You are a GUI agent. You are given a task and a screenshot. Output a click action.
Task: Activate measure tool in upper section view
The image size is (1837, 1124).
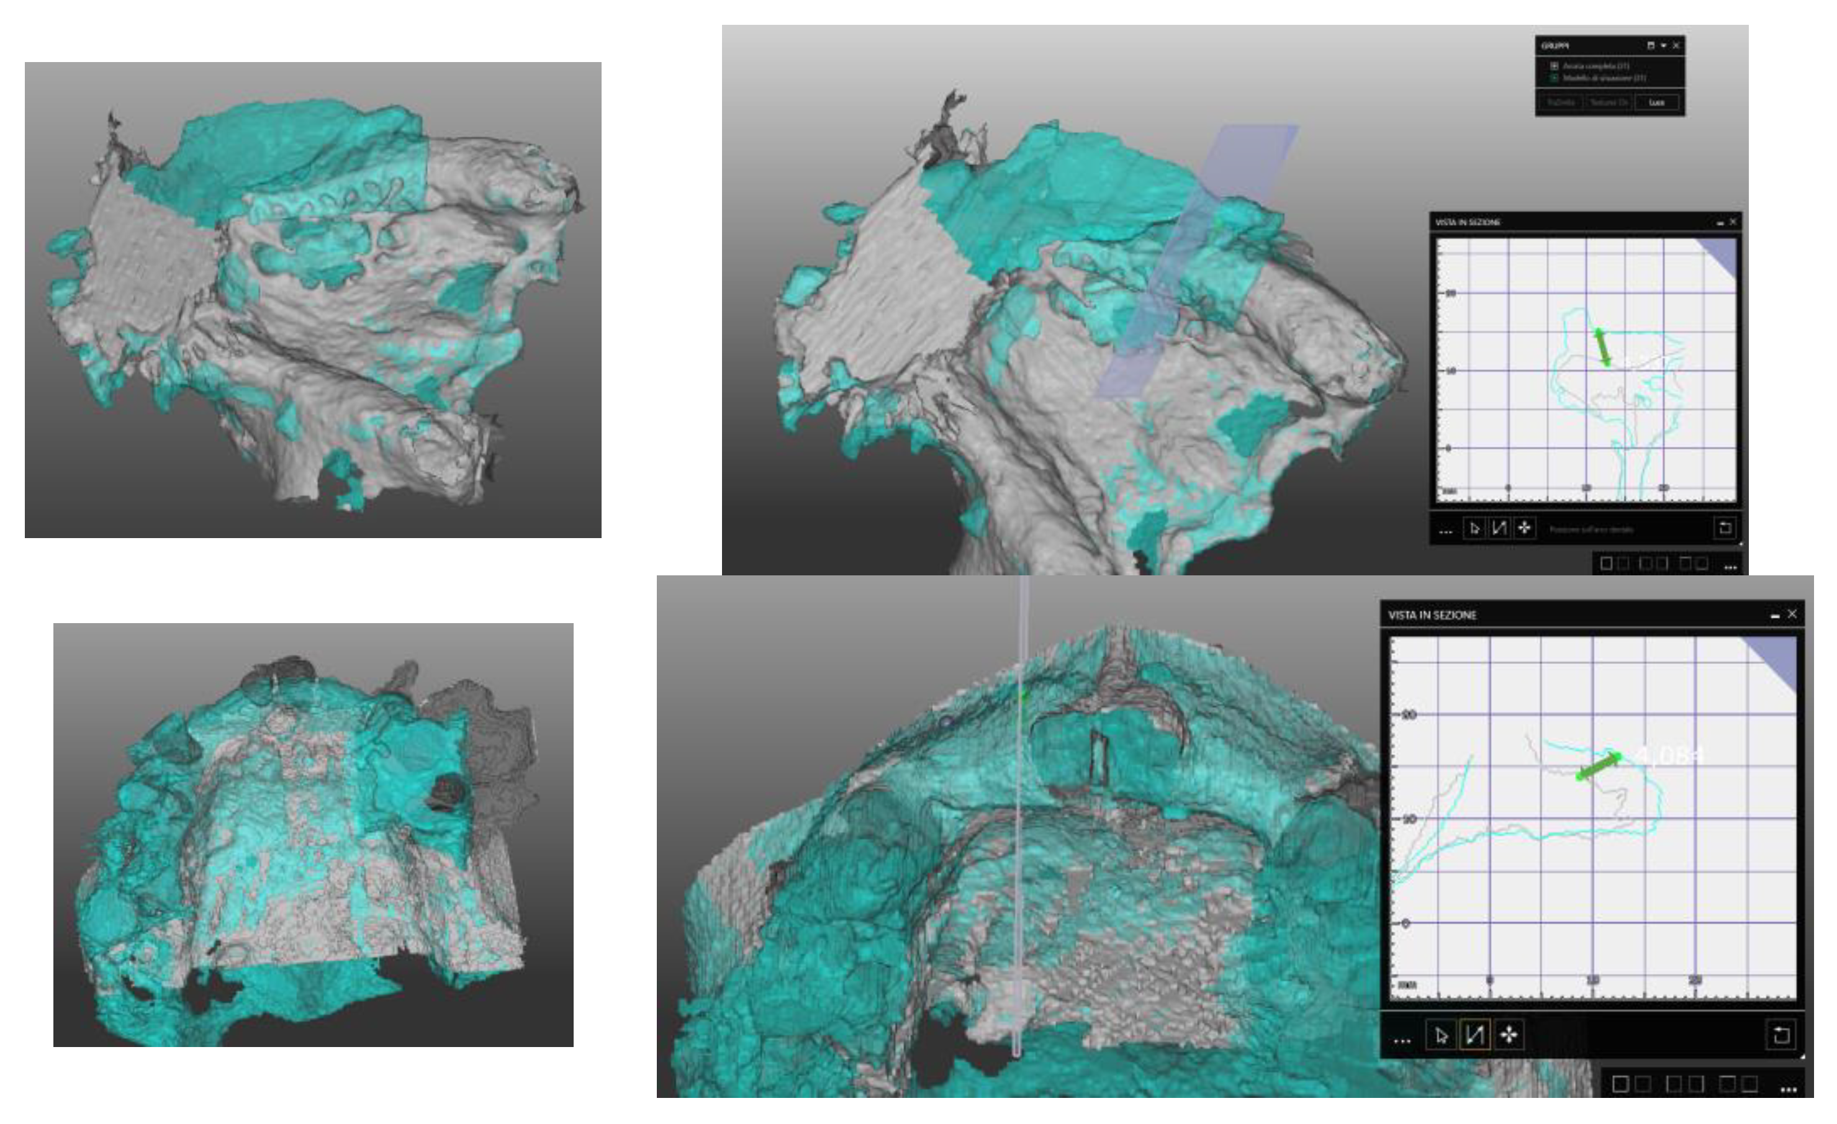coord(1499,528)
